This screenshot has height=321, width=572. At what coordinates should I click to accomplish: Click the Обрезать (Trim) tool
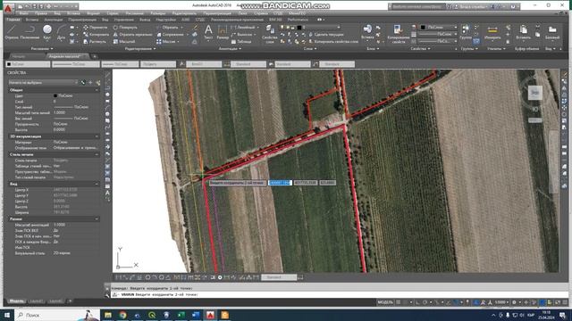[x=167, y=28]
